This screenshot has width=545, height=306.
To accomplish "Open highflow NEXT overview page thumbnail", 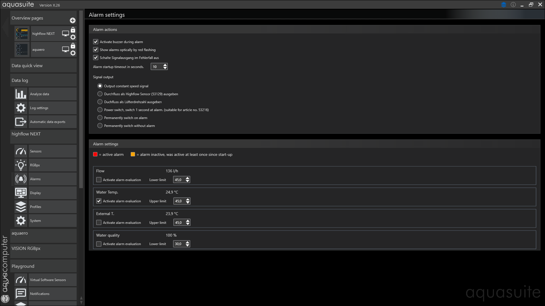I will point(22,34).
